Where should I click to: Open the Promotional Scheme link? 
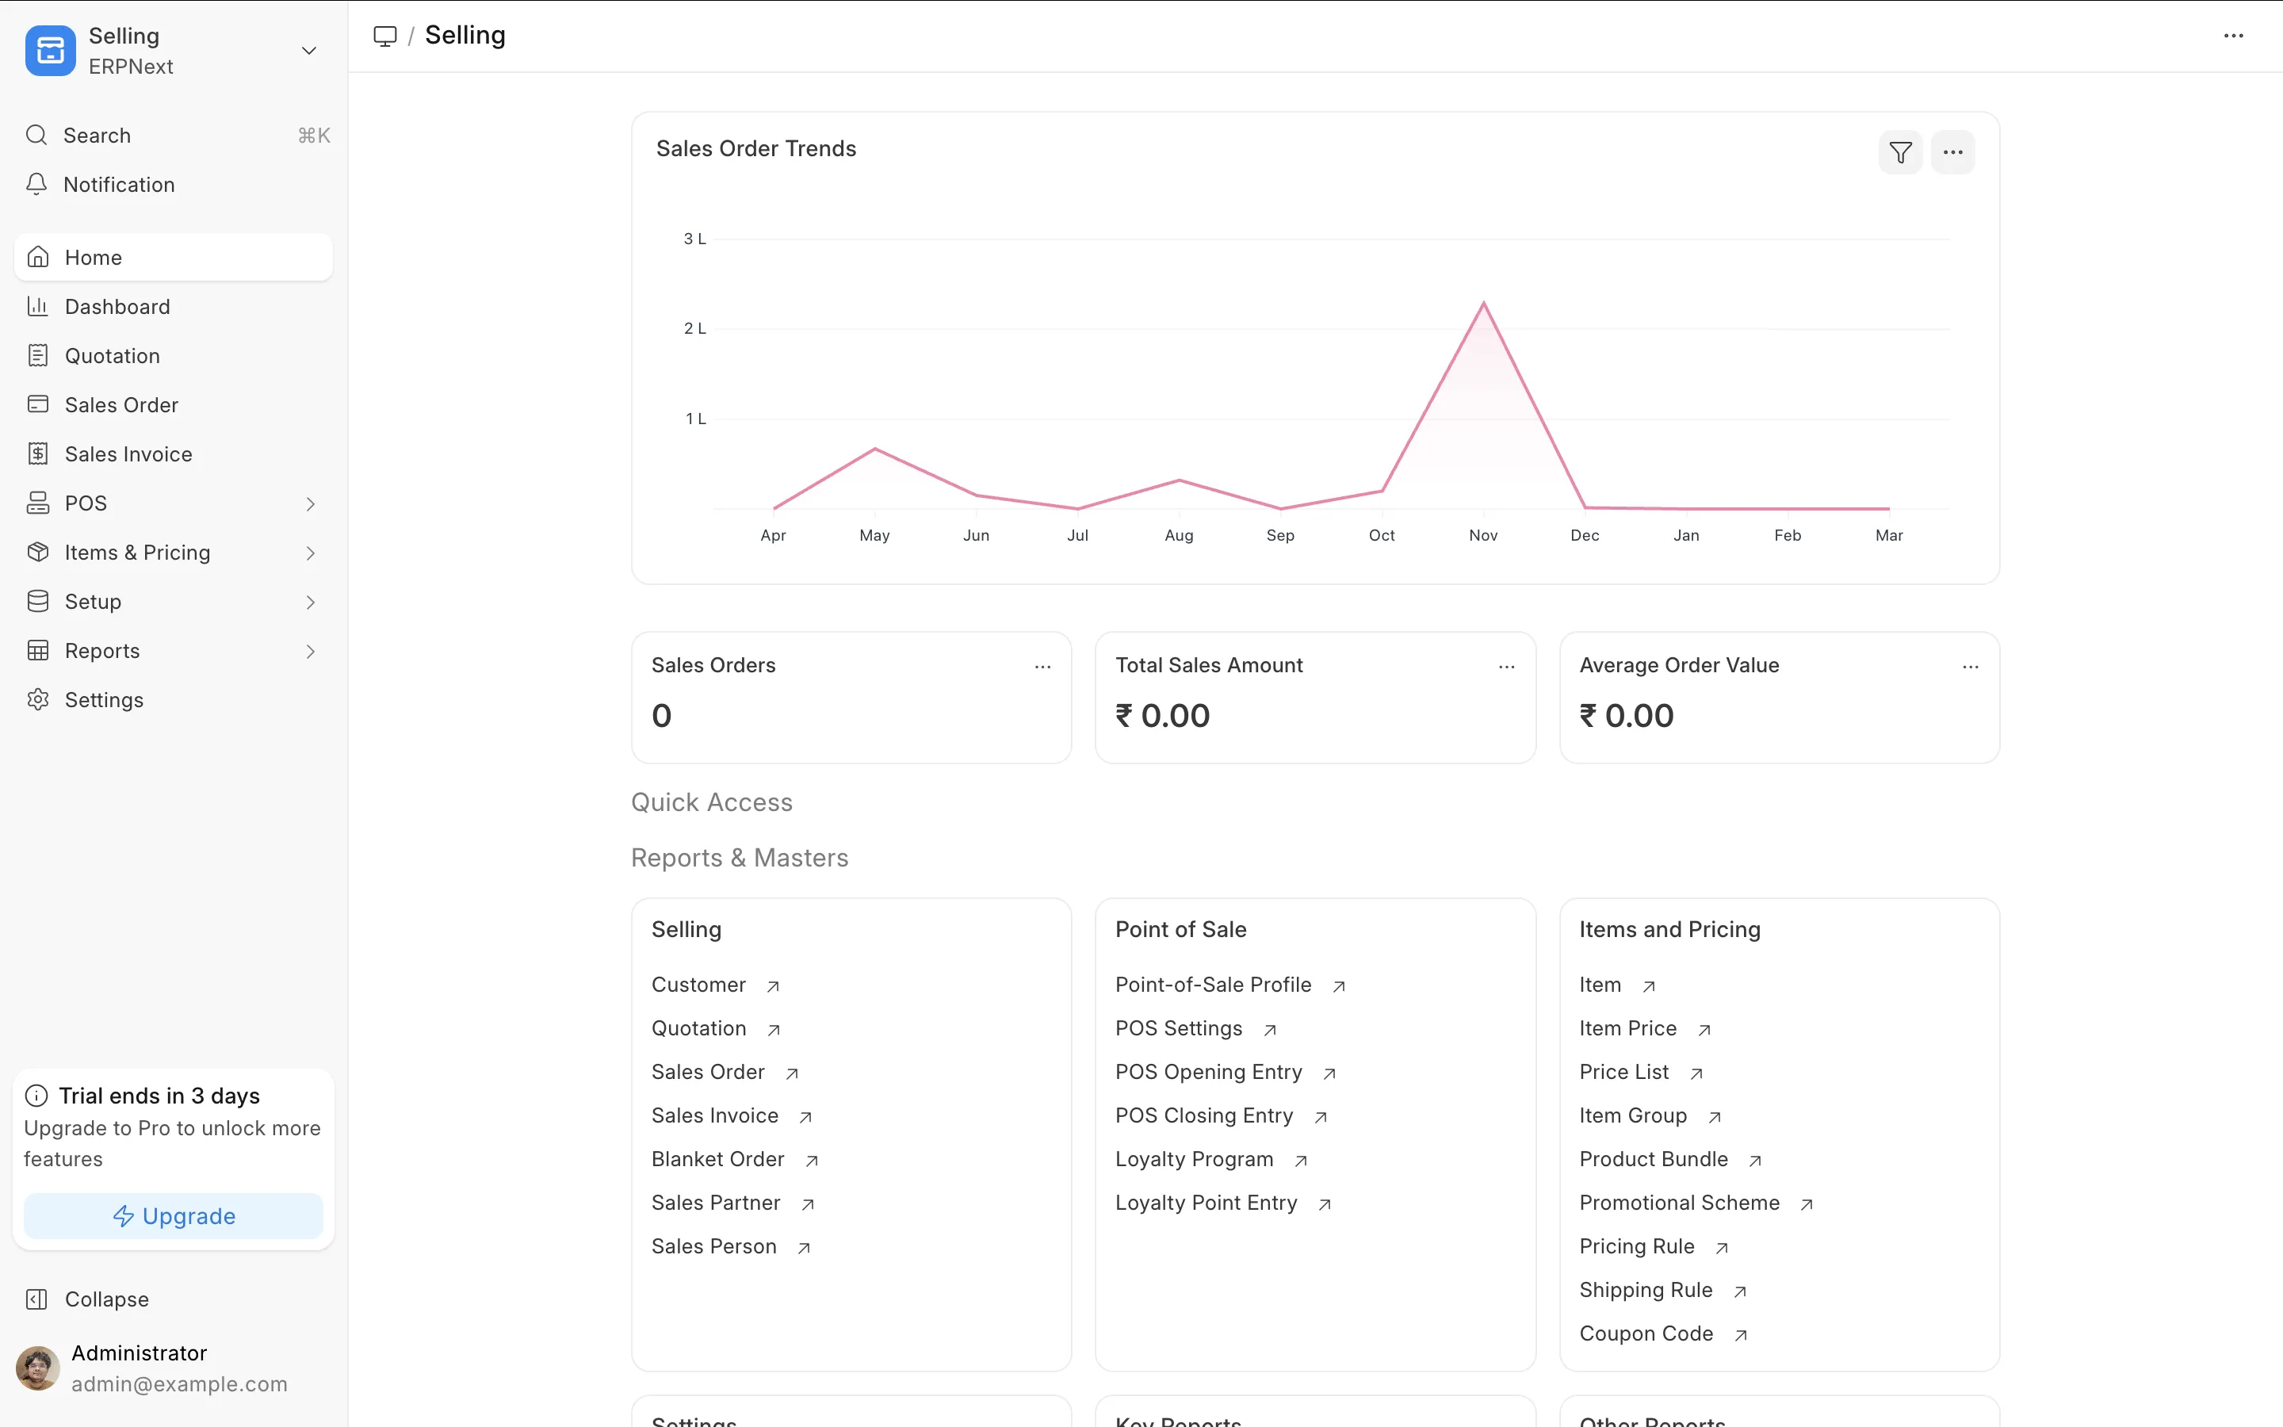click(1679, 1203)
